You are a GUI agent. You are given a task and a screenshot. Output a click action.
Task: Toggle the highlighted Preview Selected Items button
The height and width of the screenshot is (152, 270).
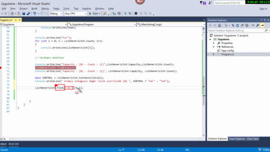[x=262, y=25]
